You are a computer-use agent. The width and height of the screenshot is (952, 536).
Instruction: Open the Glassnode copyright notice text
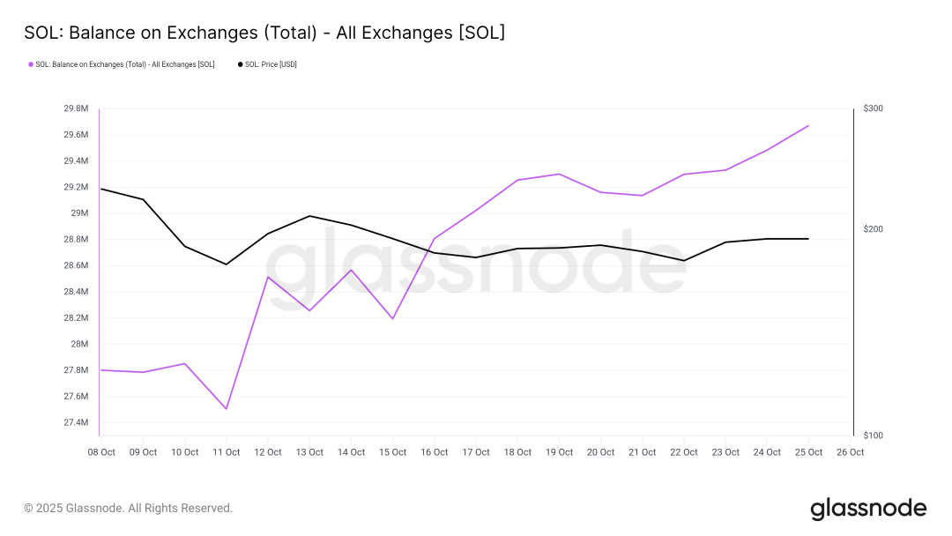tap(128, 509)
